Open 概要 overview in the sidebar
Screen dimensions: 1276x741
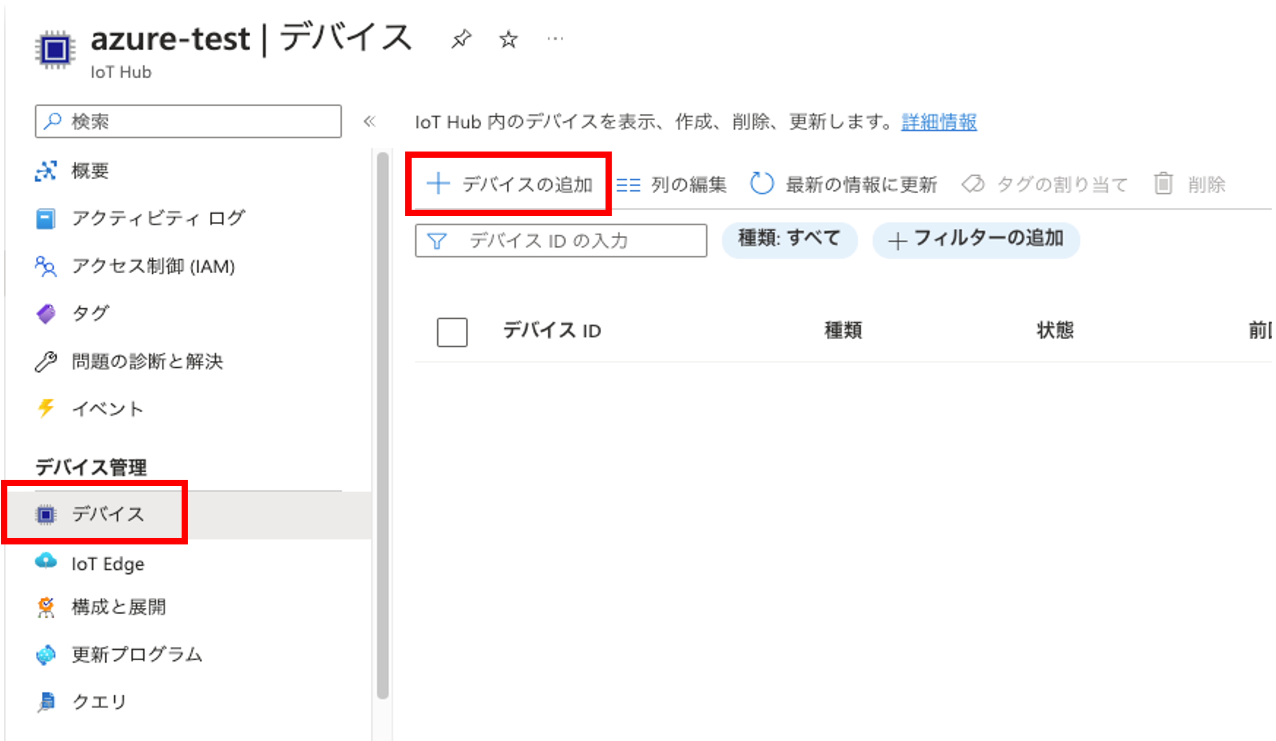(90, 171)
